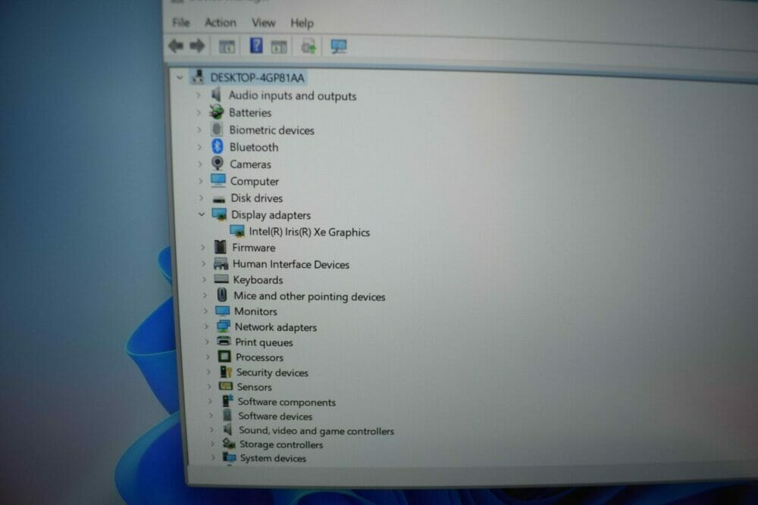Expand the Sensors chevron
This screenshot has height=505, width=758.
click(209, 387)
